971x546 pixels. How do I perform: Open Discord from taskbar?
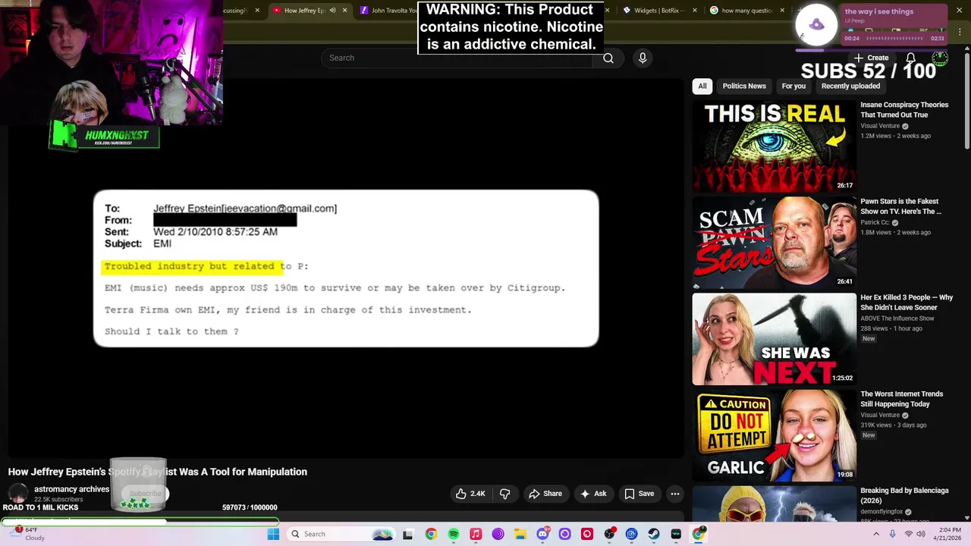point(542,534)
